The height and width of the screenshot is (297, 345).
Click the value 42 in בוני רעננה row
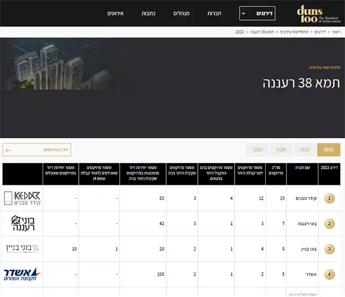pyautogui.click(x=162, y=223)
